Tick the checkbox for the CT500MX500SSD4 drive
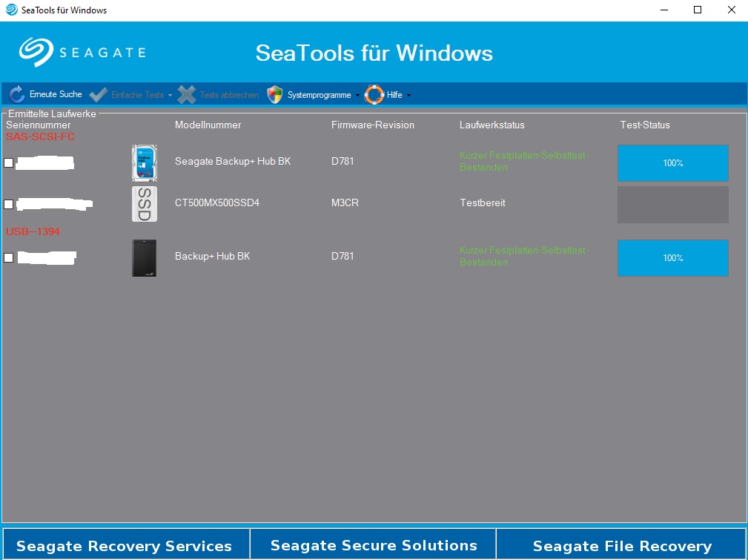748x560 pixels. (x=9, y=204)
